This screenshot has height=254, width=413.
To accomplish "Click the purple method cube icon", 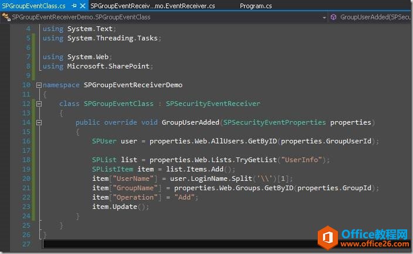I will pyautogui.click(x=333, y=18).
